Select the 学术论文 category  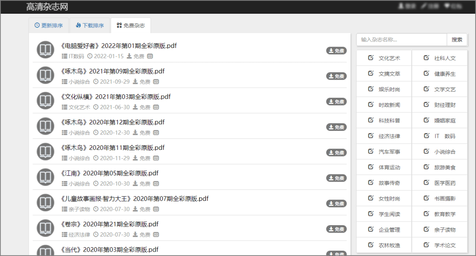440,245
